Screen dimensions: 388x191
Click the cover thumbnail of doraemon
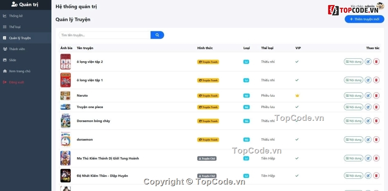(x=65, y=139)
